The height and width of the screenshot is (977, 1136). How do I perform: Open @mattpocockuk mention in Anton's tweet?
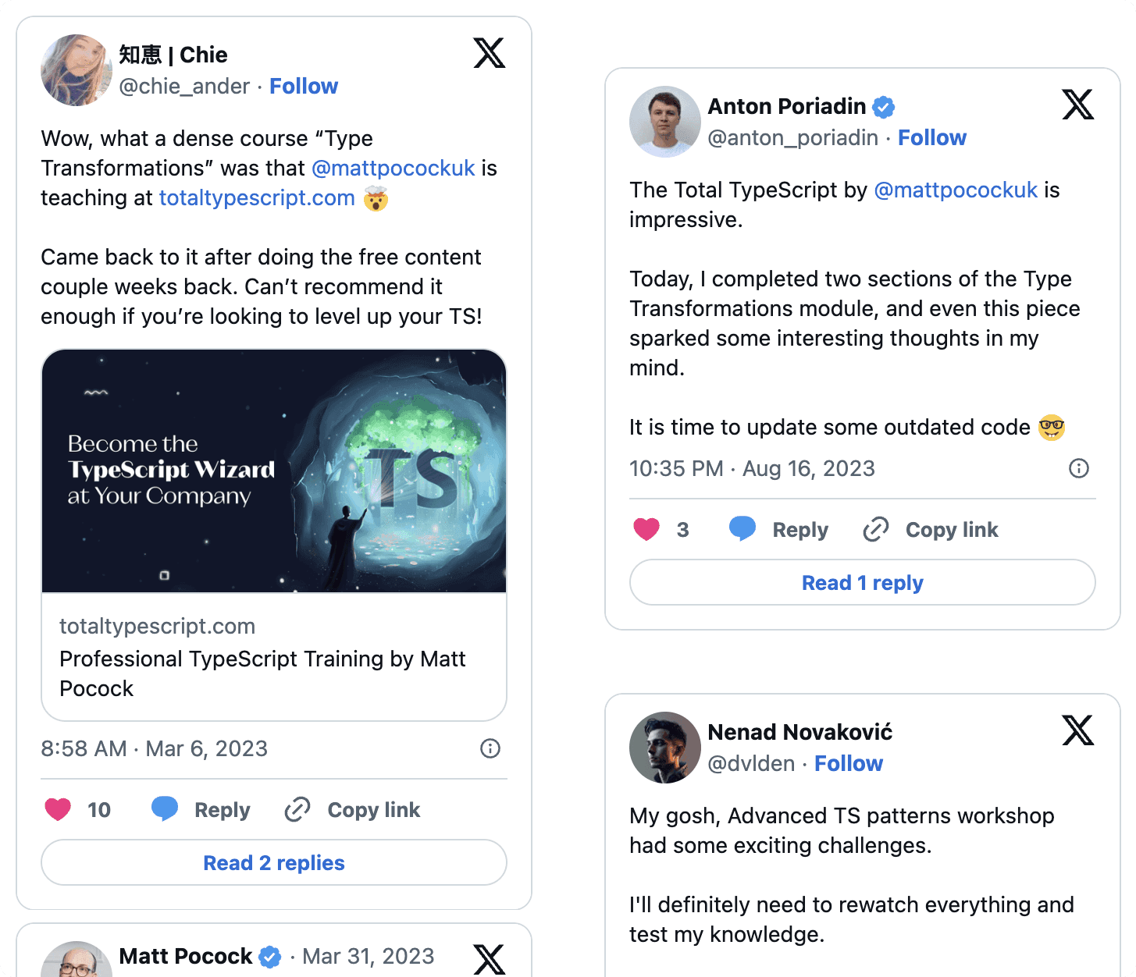click(956, 190)
